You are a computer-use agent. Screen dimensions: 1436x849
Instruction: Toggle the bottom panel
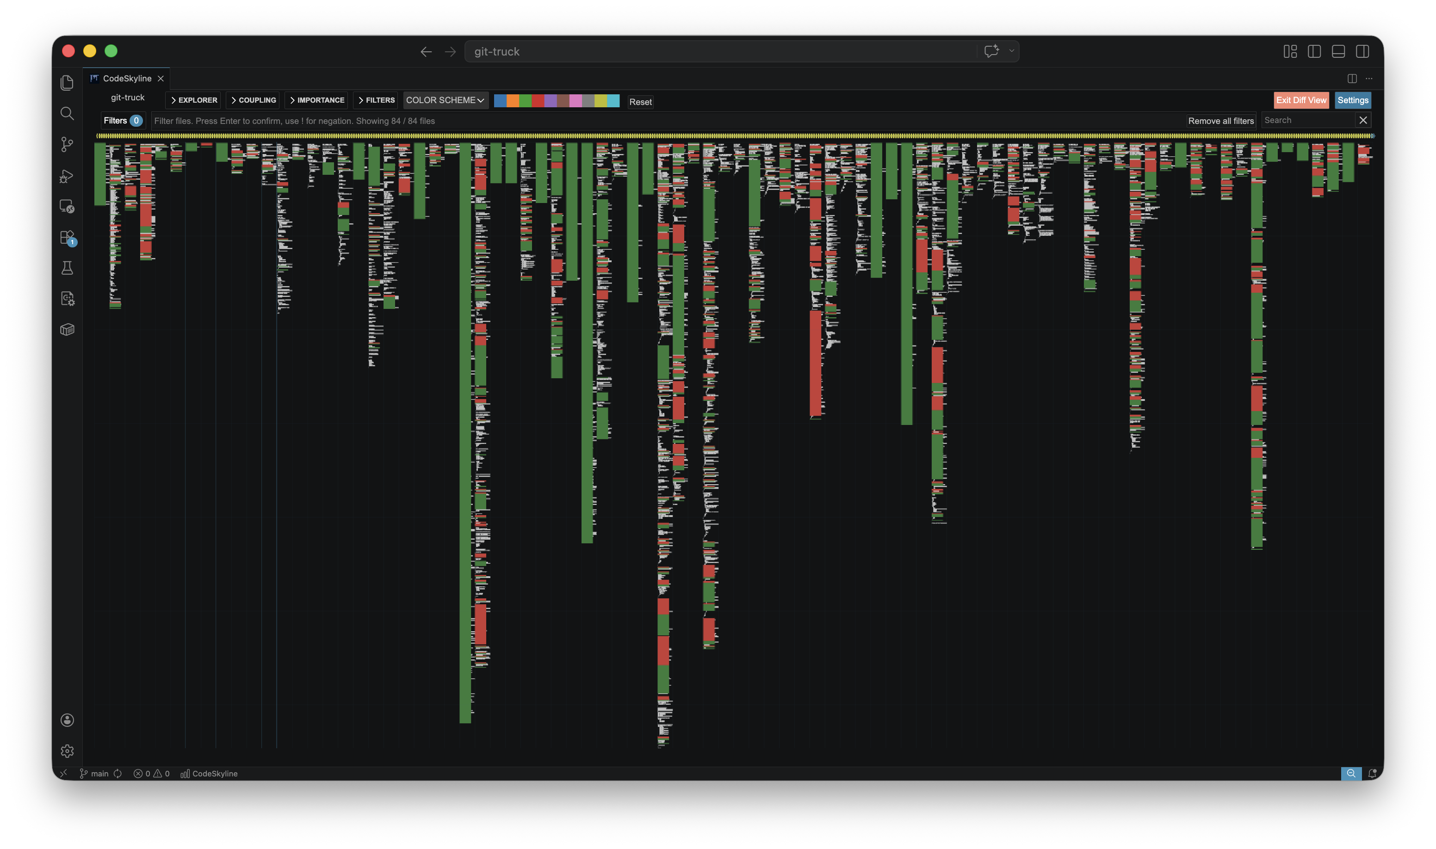[1338, 51]
